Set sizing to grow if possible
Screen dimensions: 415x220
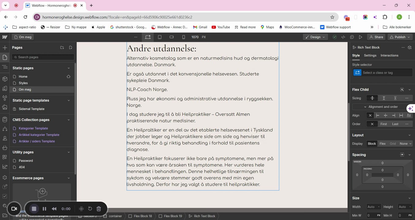point(384,98)
